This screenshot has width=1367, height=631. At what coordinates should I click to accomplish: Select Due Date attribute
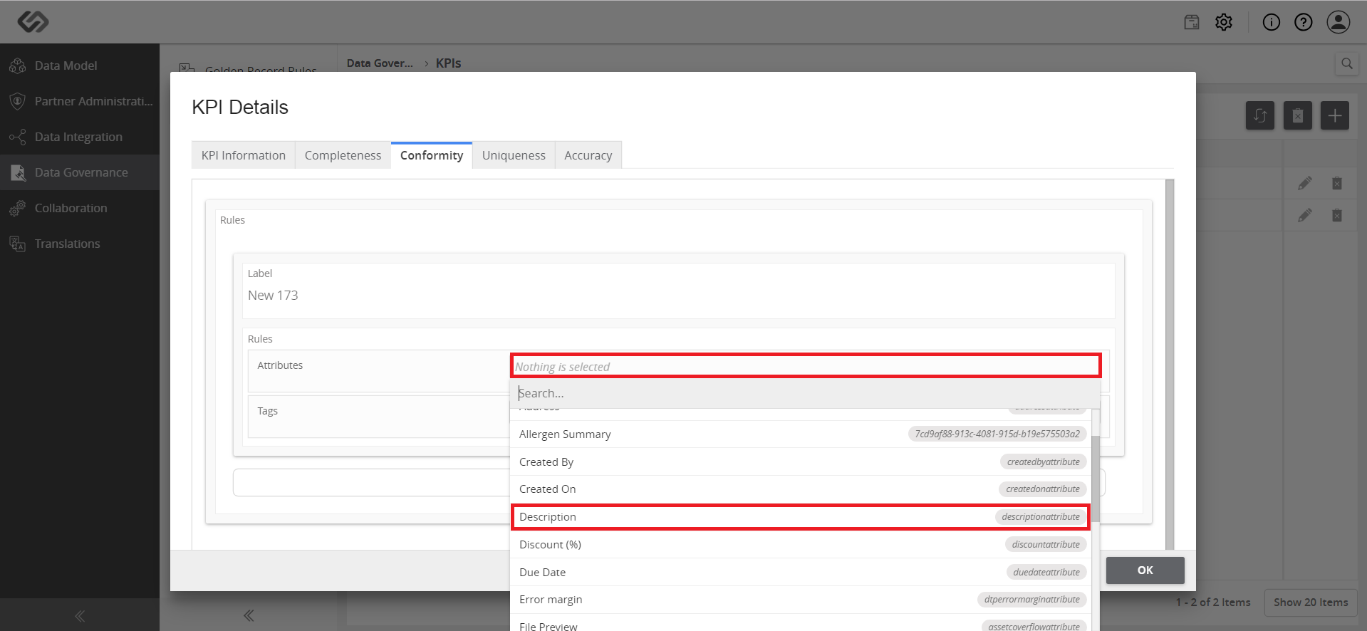pos(801,573)
